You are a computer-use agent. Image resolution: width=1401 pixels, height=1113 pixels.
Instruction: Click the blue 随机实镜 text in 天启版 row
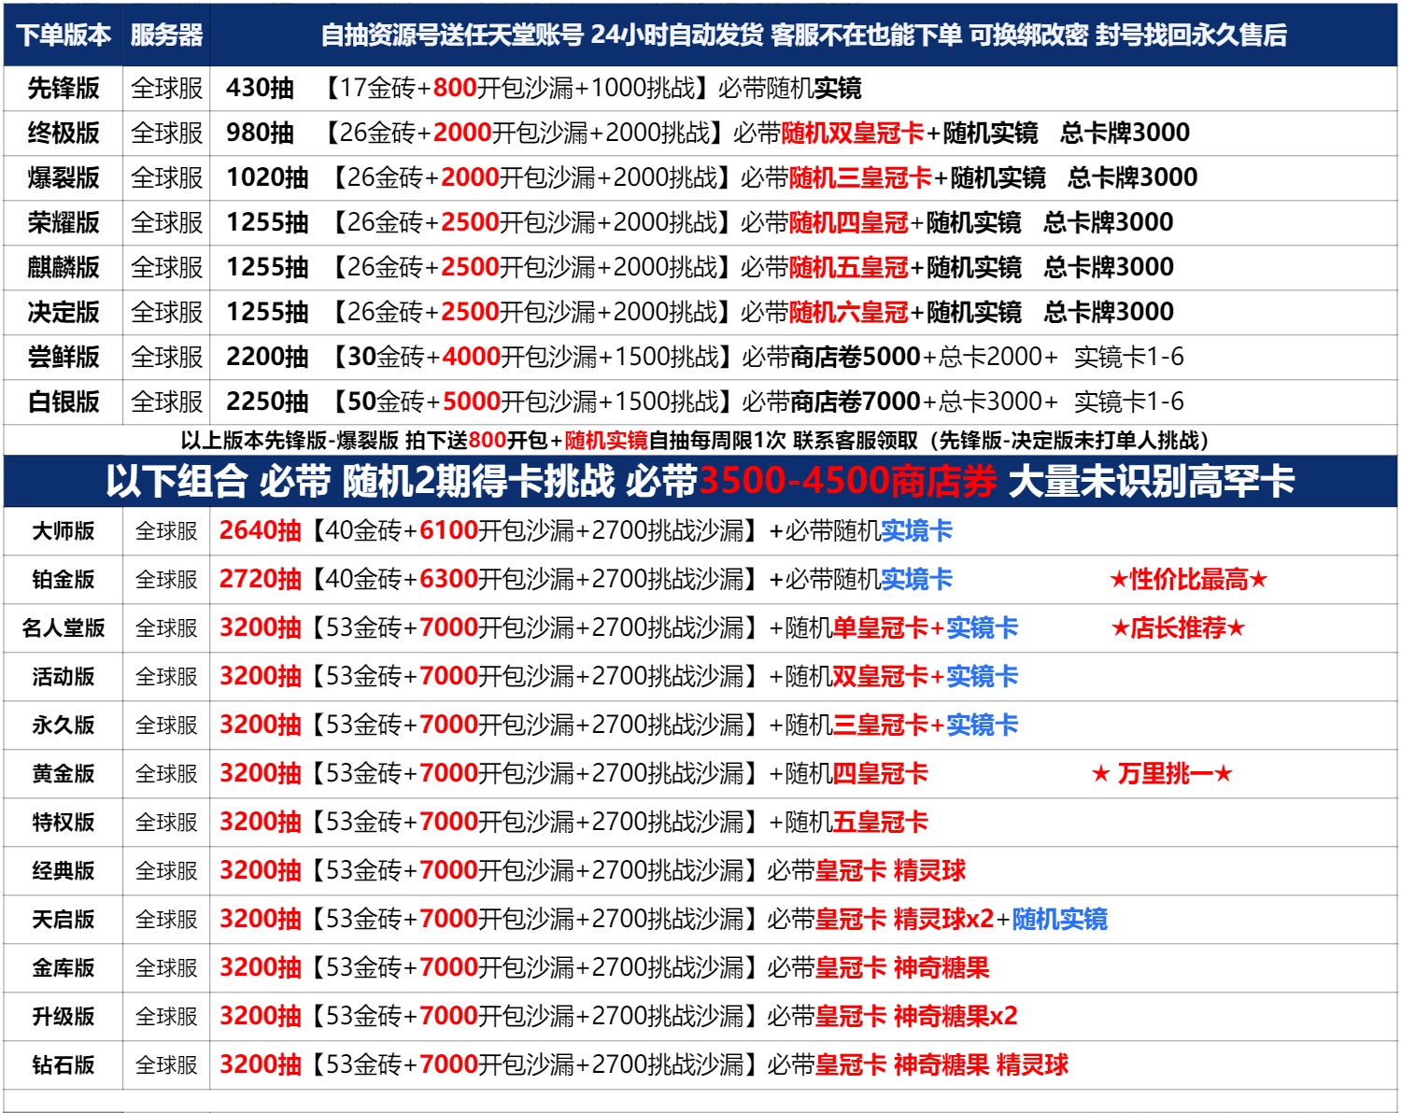(1059, 920)
